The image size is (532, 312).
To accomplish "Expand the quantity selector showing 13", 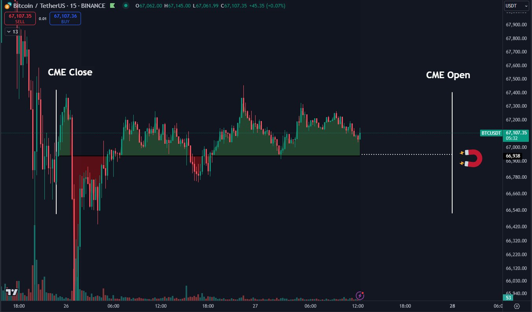I will tap(12, 31).
